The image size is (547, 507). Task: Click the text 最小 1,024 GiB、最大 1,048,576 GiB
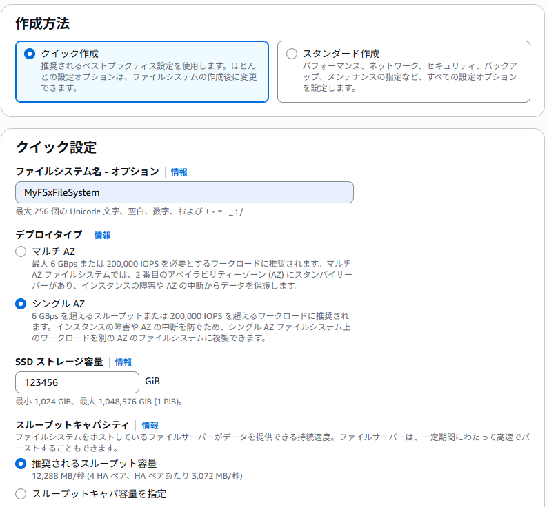pyautogui.click(x=99, y=402)
